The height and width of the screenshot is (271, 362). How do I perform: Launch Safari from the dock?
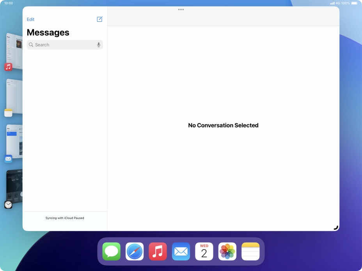[x=135, y=251]
